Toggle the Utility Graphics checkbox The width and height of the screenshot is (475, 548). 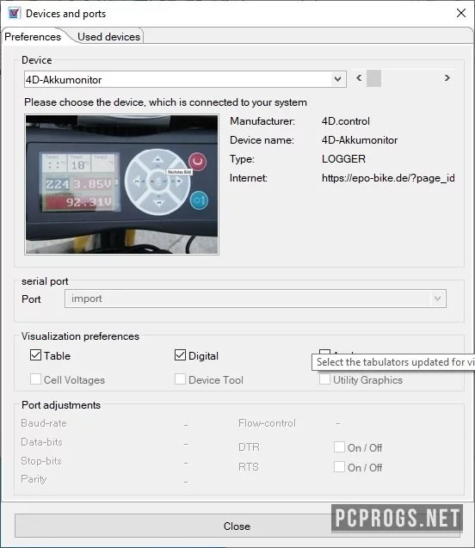(324, 379)
